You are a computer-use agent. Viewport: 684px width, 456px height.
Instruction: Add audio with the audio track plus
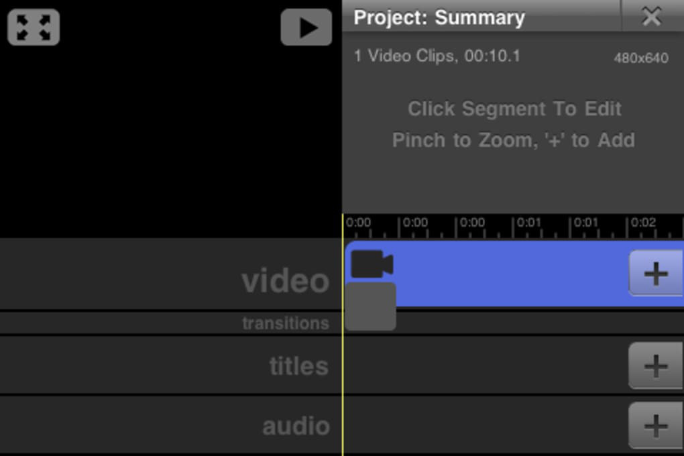(x=655, y=426)
